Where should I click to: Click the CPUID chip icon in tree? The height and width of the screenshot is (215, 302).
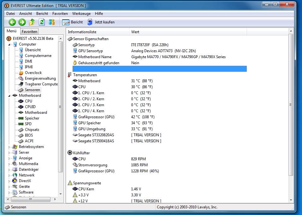(21, 107)
